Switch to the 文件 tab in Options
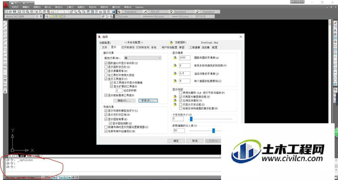 tap(104, 47)
